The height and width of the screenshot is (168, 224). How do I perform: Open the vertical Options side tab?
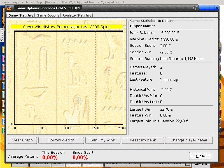[2, 35]
